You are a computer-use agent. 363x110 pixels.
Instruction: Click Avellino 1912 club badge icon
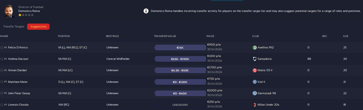click(255, 48)
